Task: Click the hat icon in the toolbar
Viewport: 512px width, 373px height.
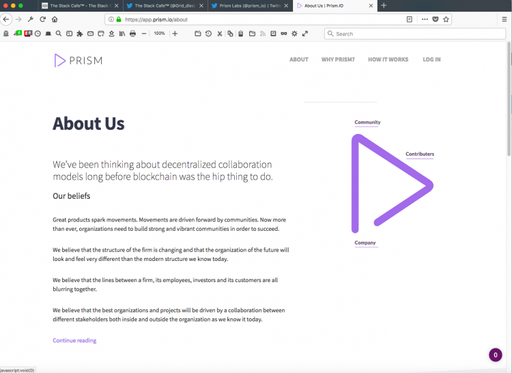Action: pyautogui.click(x=48, y=33)
